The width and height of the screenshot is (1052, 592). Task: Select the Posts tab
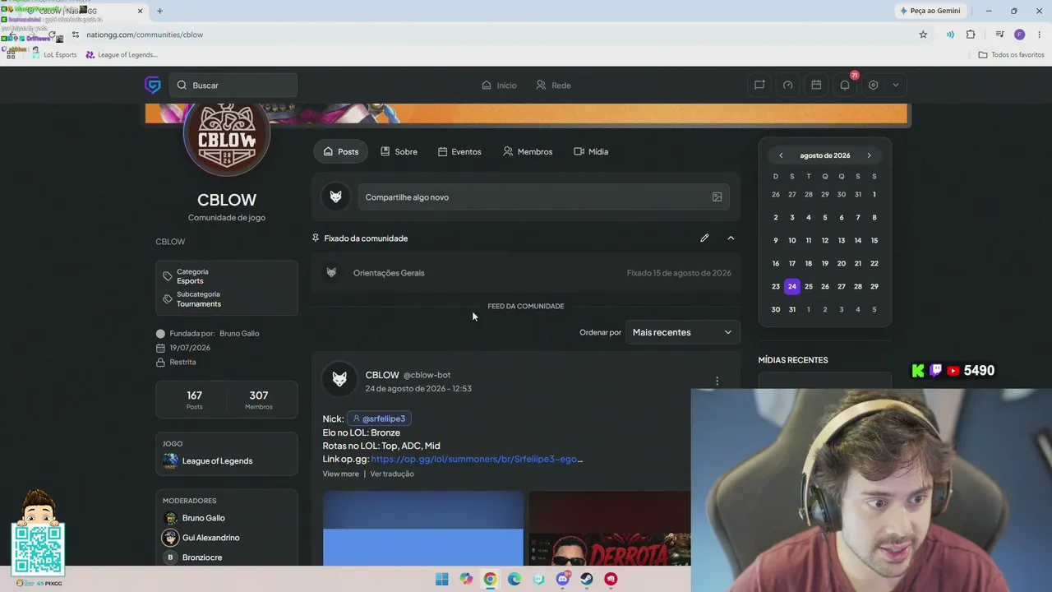click(x=341, y=151)
